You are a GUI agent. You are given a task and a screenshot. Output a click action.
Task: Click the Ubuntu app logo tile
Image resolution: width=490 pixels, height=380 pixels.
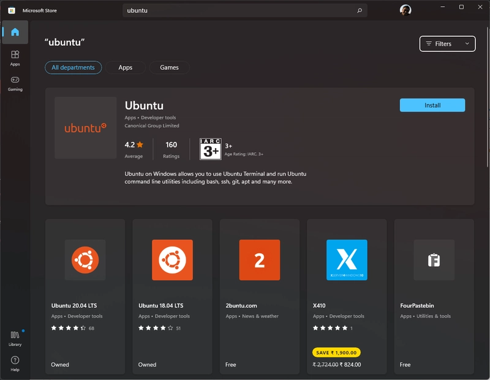(86, 128)
